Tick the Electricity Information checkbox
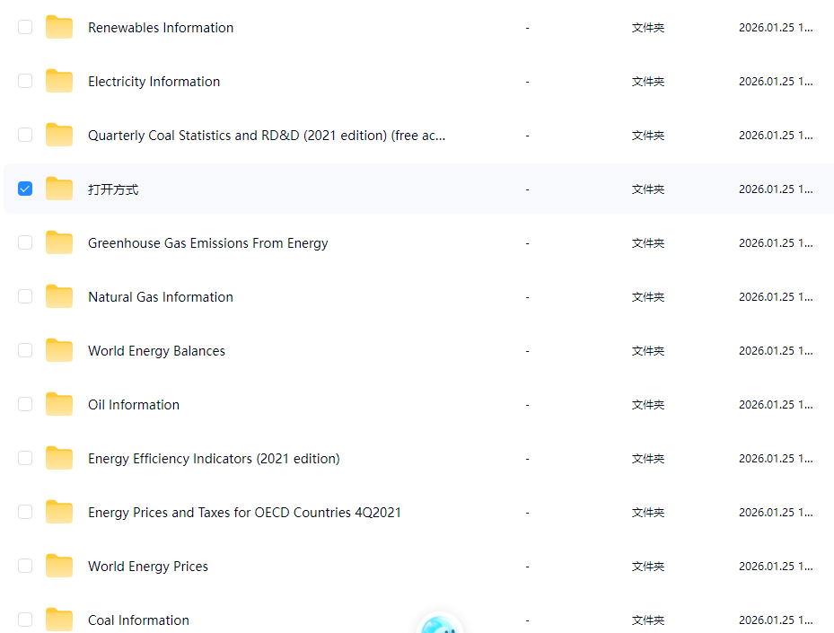The height and width of the screenshot is (633, 834). pos(25,81)
